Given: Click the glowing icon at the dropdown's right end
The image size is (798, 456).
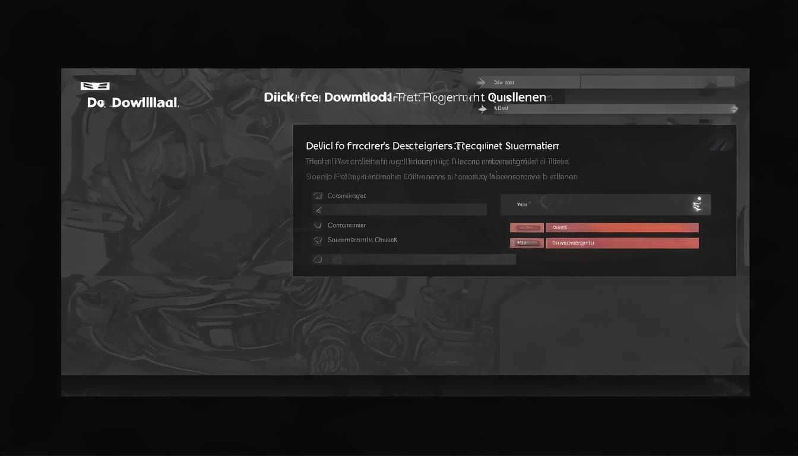Looking at the screenshot, I should (698, 204).
